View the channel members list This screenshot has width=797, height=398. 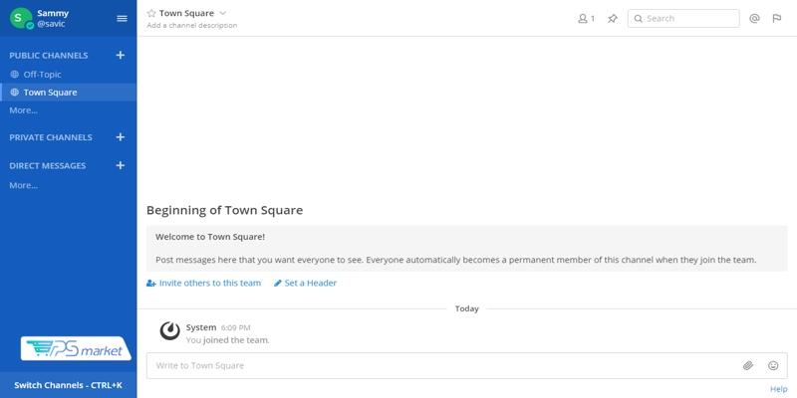pos(586,18)
